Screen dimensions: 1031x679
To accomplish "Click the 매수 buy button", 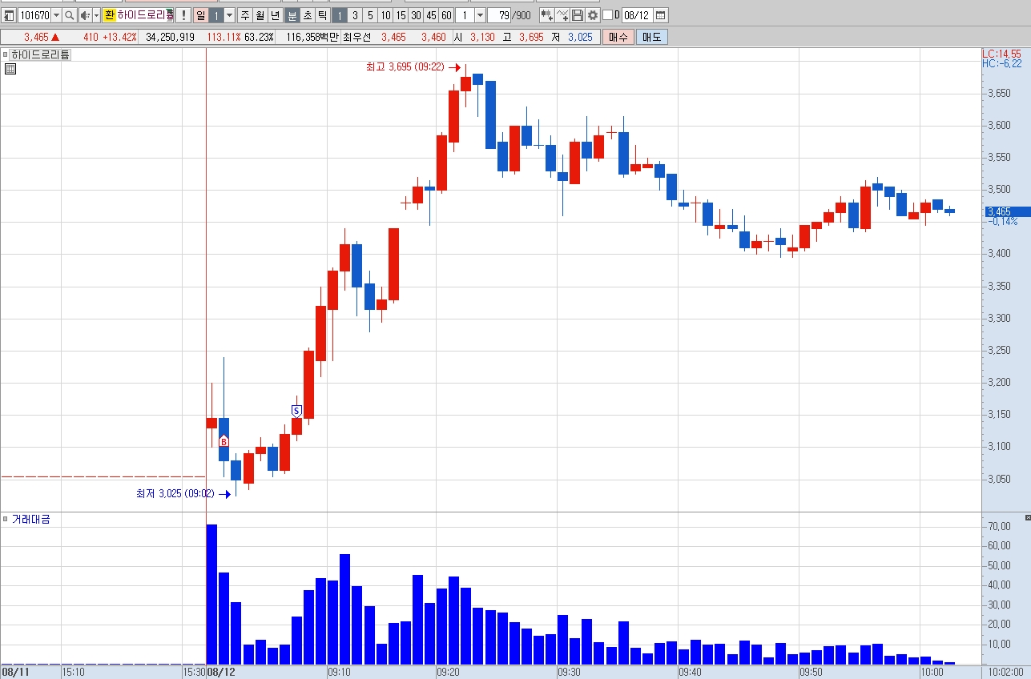I will point(618,37).
